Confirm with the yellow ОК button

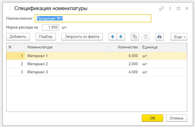click(x=152, y=118)
